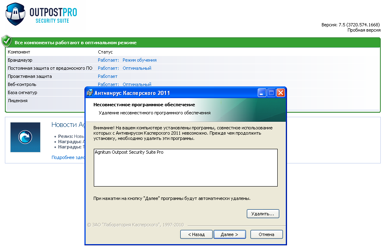Click the Пробная версия label
The height and width of the screenshot is (249, 382).
tap(364, 30)
